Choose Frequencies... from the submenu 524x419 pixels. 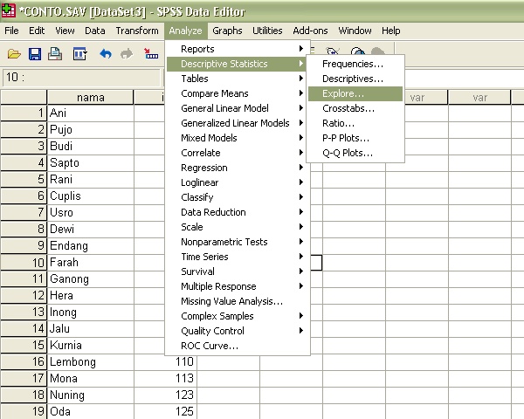click(x=355, y=64)
